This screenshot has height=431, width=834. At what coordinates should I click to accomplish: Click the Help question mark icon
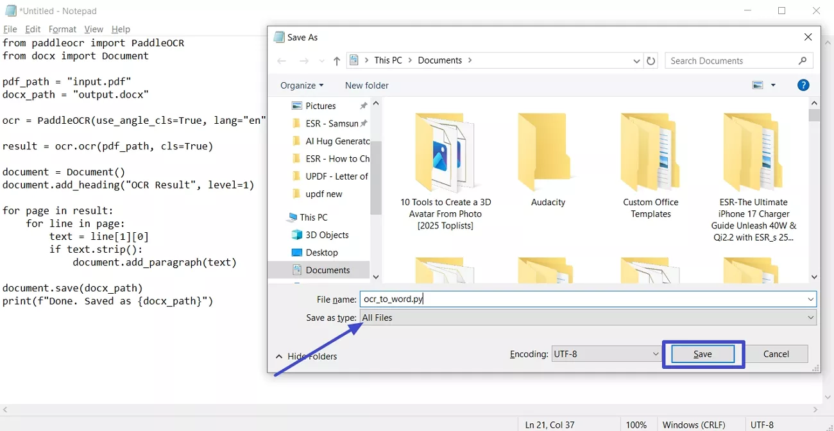[803, 85]
